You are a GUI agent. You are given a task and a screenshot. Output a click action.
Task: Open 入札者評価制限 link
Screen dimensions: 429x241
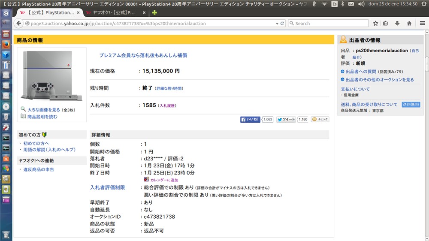tap(108, 188)
